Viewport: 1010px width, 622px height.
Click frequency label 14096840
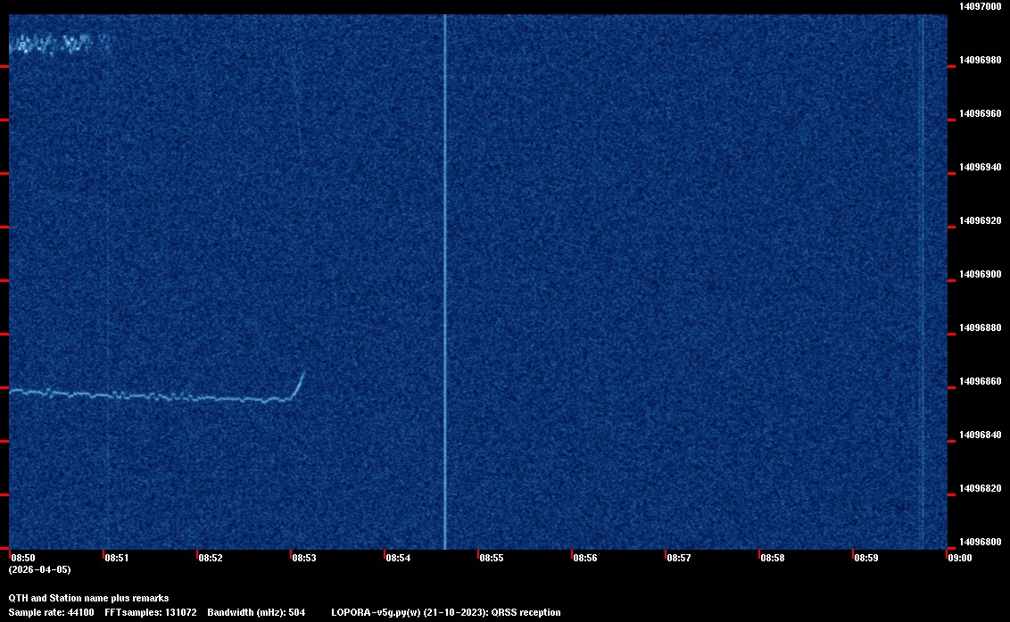tap(981, 435)
